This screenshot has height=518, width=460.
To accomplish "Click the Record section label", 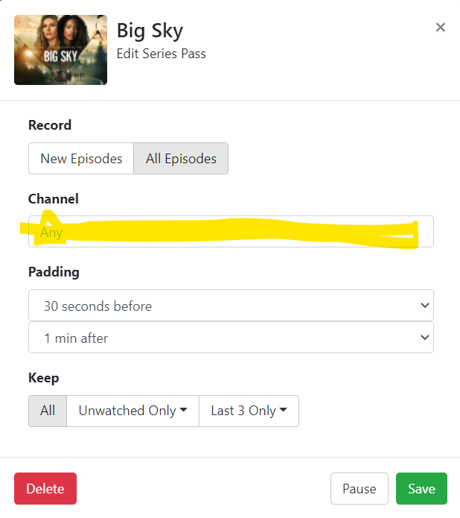I will (x=50, y=125).
